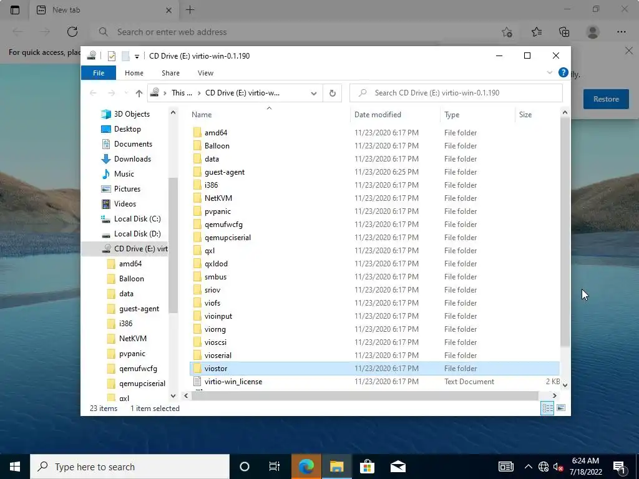The width and height of the screenshot is (639, 479).
Task: Open Edge Settings and more (three dots) menu
Action: [x=621, y=32]
